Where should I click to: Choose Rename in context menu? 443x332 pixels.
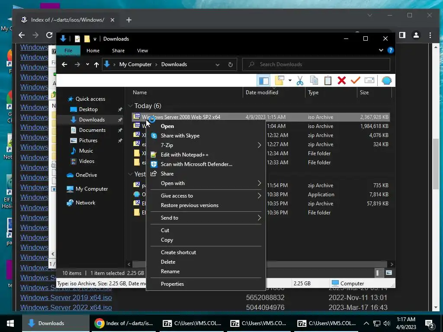[205, 271]
